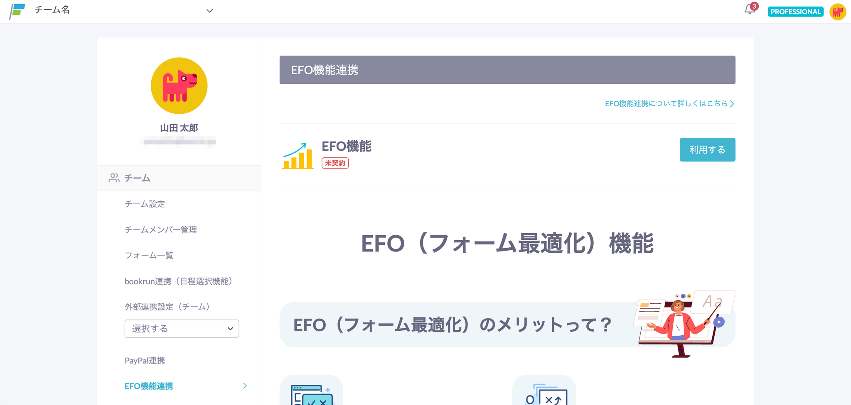This screenshot has height=405, width=851.
Task: Click the formrun logo icon
Action: click(x=17, y=11)
